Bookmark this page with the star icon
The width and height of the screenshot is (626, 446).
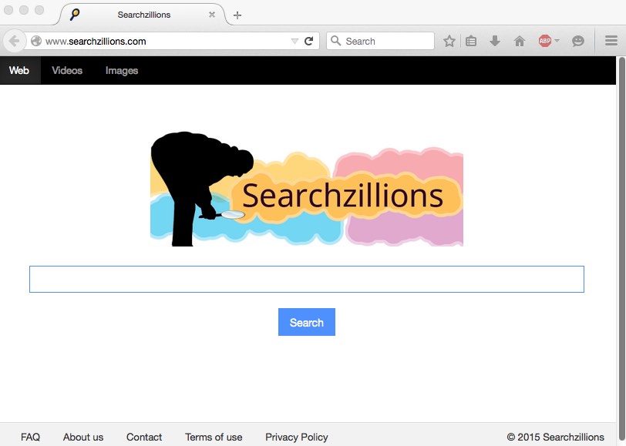pos(449,42)
